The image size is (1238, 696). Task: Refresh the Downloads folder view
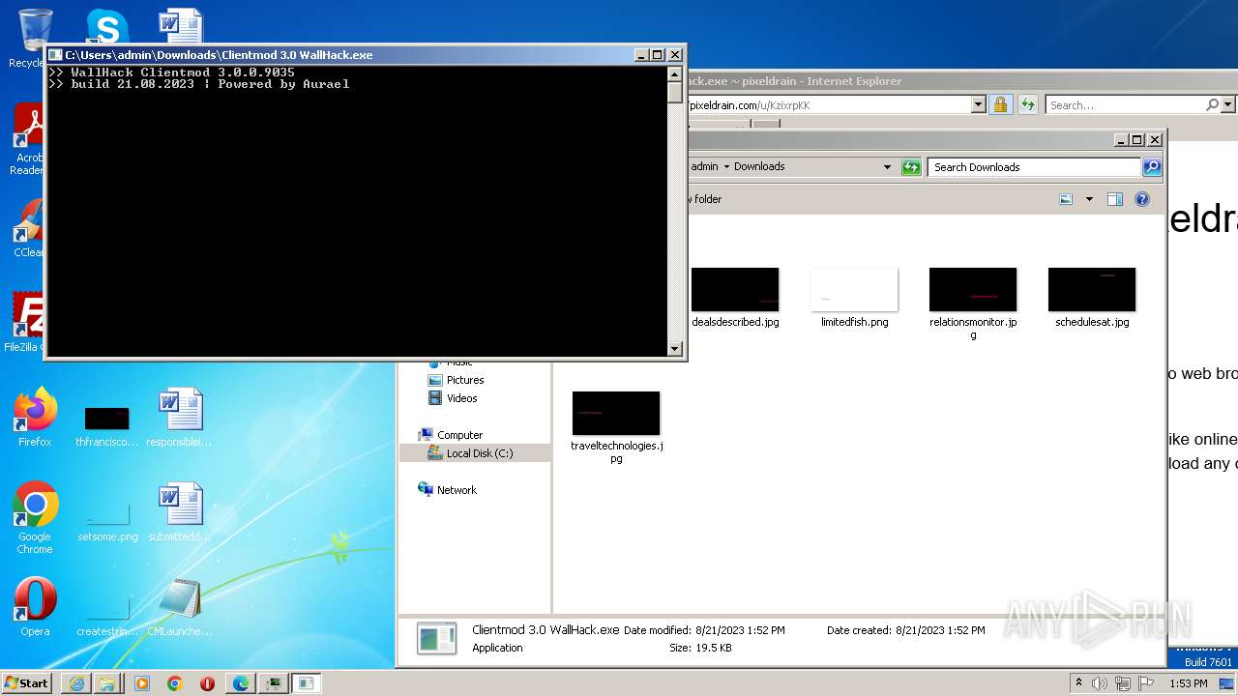coord(911,167)
